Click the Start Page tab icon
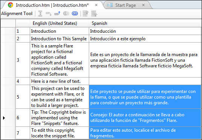The height and width of the screenshot is (140, 202). tap(110, 5)
